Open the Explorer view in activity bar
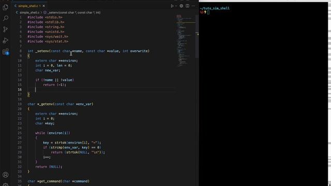 click(6, 7)
